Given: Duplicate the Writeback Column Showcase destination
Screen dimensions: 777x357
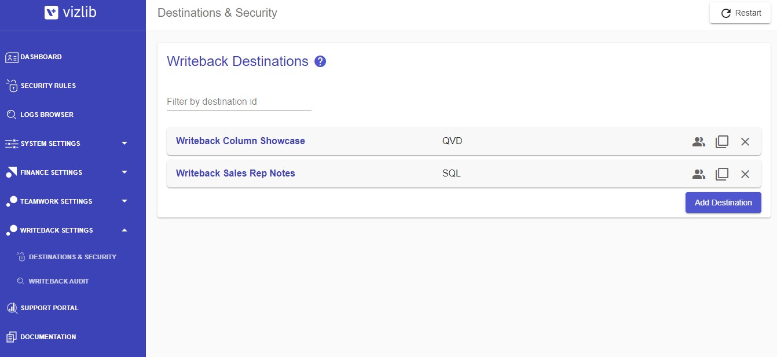Looking at the screenshot, I should [722, 141].
